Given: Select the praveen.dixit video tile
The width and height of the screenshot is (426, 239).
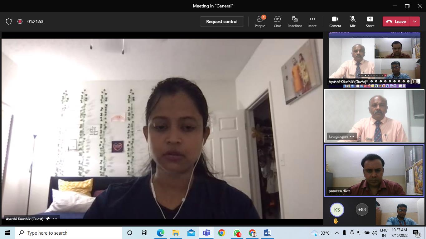Looking at the screenshot, I should (x=374, y=171).
